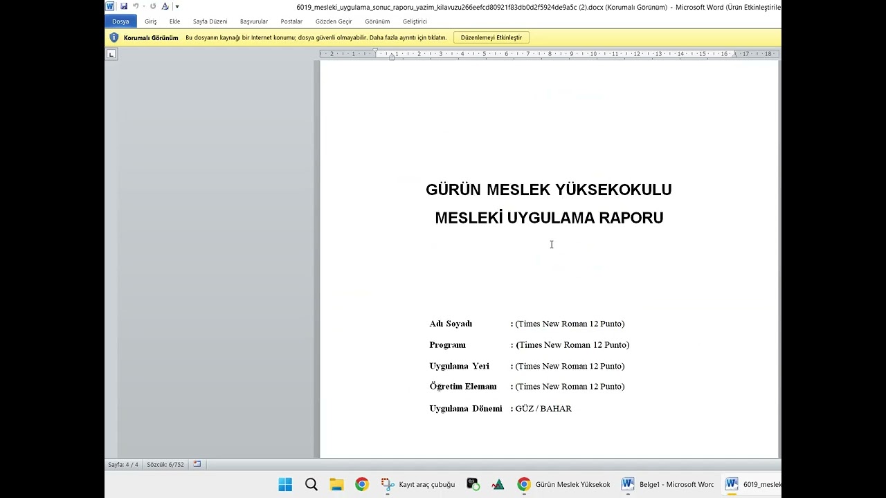This screenshot has width=886, height=498.
Task: Click the Save floppy disk icon
Action: tap(124, 6)
